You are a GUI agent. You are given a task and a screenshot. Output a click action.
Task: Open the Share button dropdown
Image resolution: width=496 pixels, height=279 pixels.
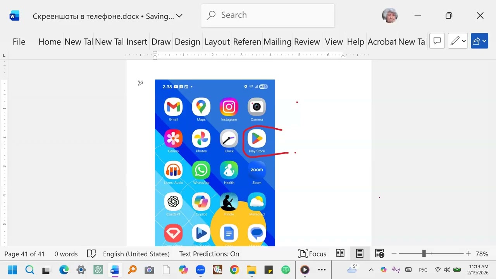479,41
